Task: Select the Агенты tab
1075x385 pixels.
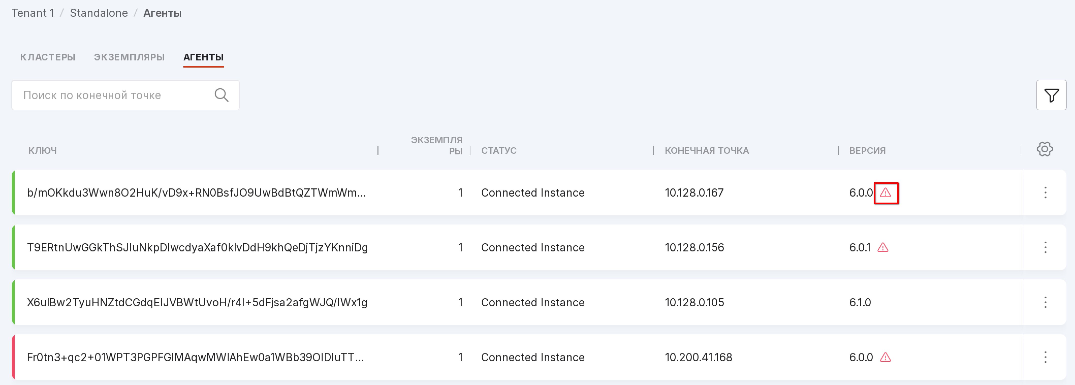Action: [203, 57]
